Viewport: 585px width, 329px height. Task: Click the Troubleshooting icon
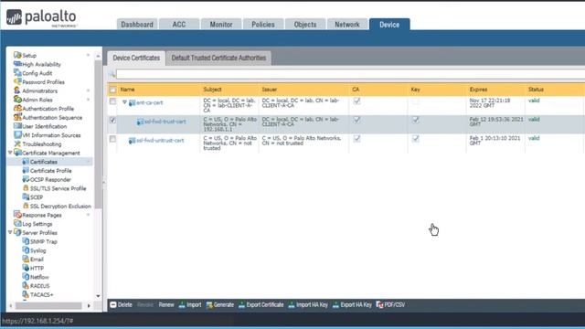tap(17, 144)
